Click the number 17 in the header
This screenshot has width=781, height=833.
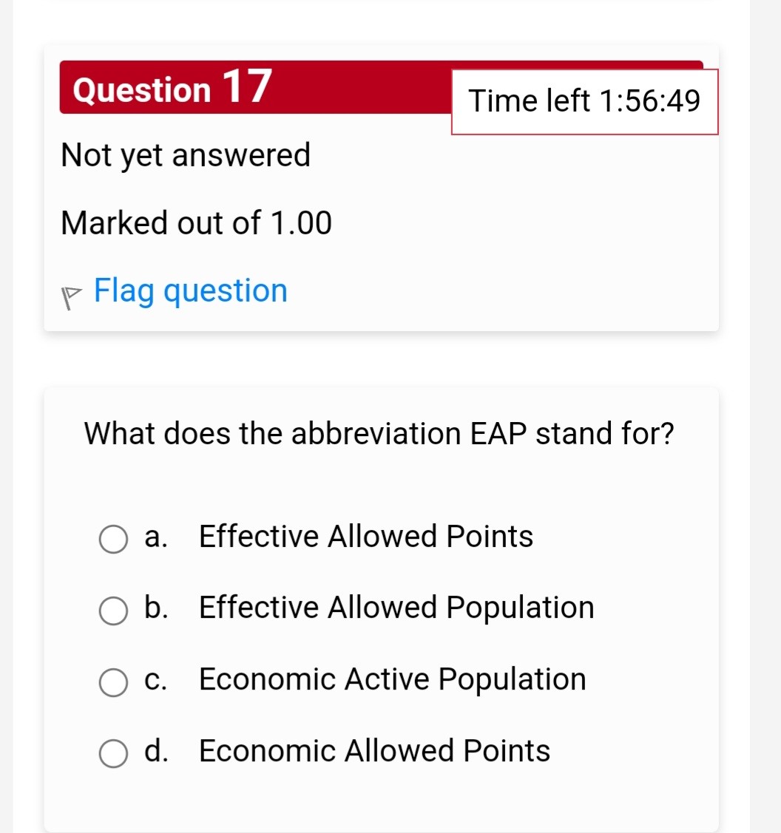[x=246, y=86]
